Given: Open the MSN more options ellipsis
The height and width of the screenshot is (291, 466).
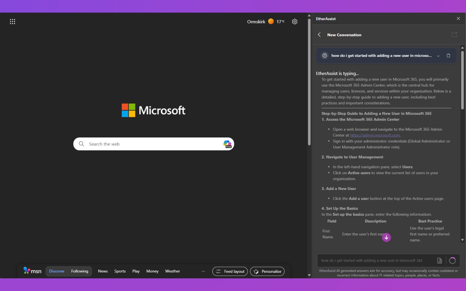Looking at the screenshot, I should click(203, 271).
